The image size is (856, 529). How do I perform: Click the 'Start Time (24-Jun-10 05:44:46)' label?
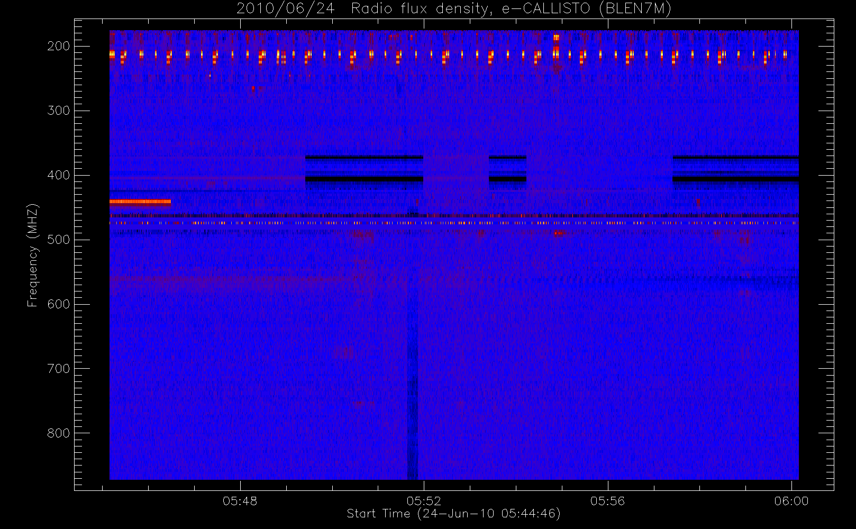[x=453, y=514]
